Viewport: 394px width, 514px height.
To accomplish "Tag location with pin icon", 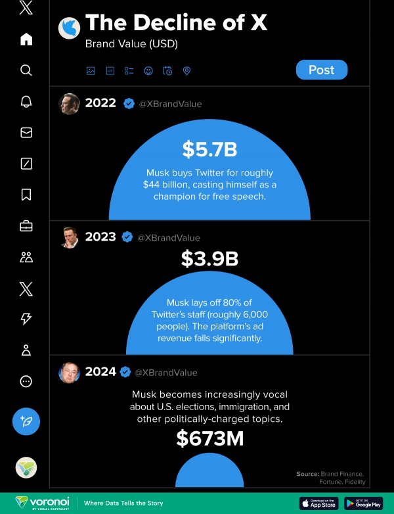I will pyautogui.click(x=186, y=71).
